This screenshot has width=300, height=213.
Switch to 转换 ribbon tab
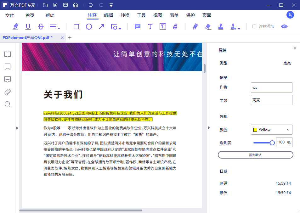point(125,15)
